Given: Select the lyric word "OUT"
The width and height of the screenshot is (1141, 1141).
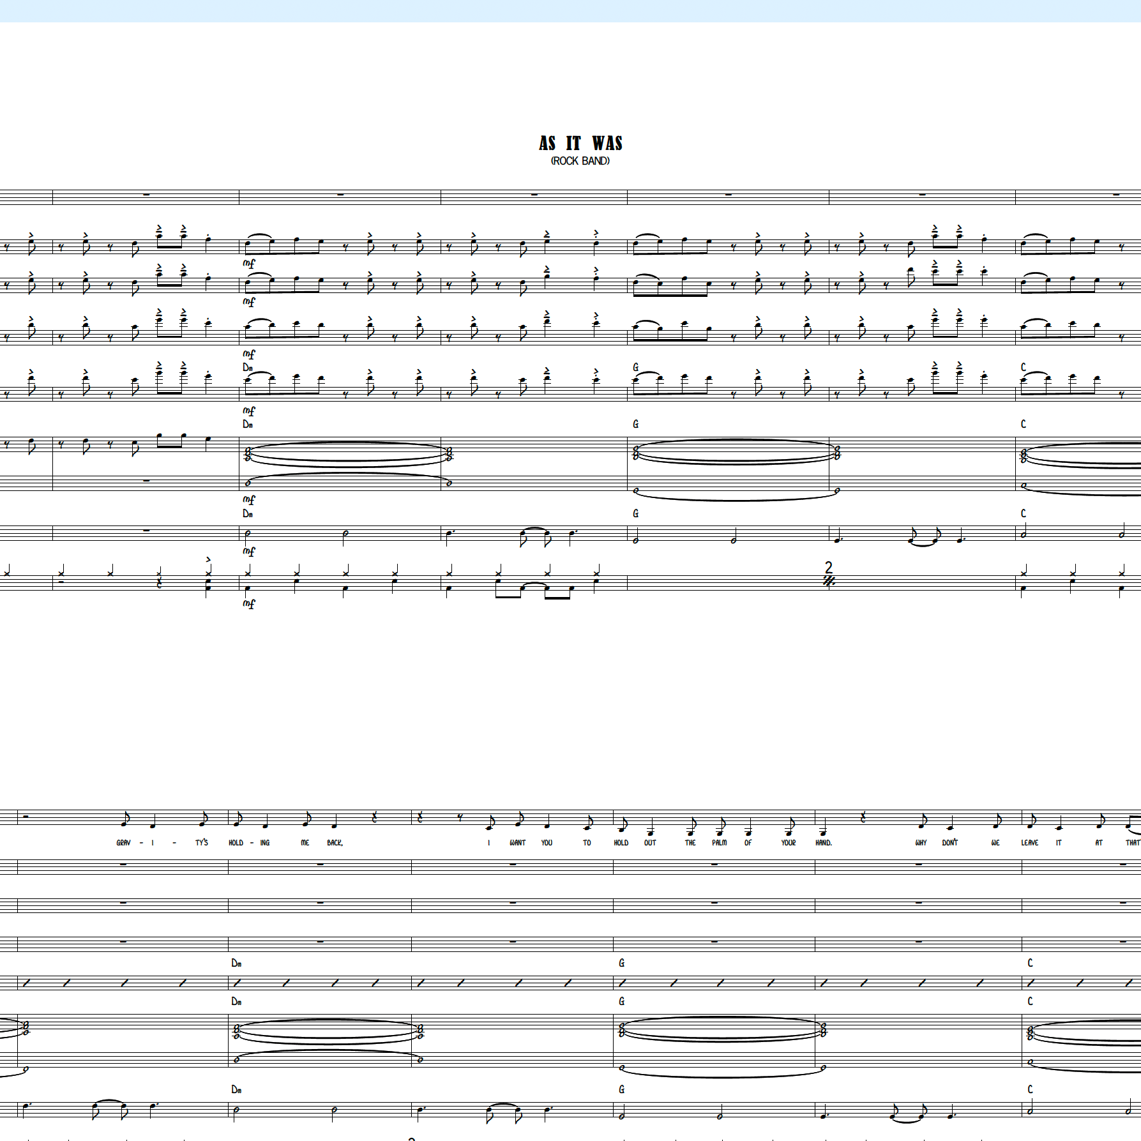Looking at the screenshot, I should point(650,843).
